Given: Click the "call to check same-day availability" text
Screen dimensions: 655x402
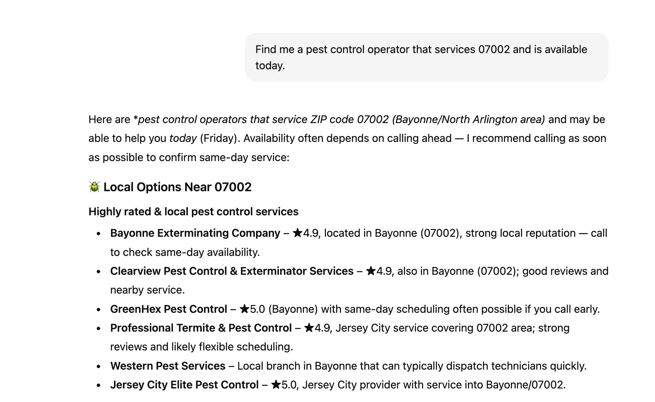Looking at the screenshot, I should [x=185, y=252].
